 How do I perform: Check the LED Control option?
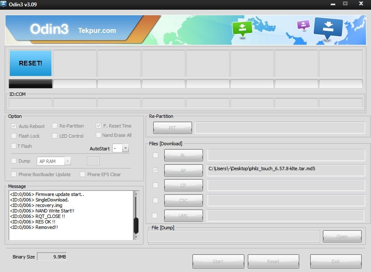(x=54, y=136)
